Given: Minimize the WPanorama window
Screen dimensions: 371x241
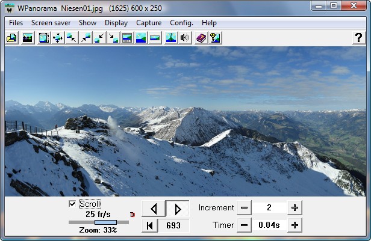Looking at the screenshot, I should pyautogui.click(x=319, y=6).
